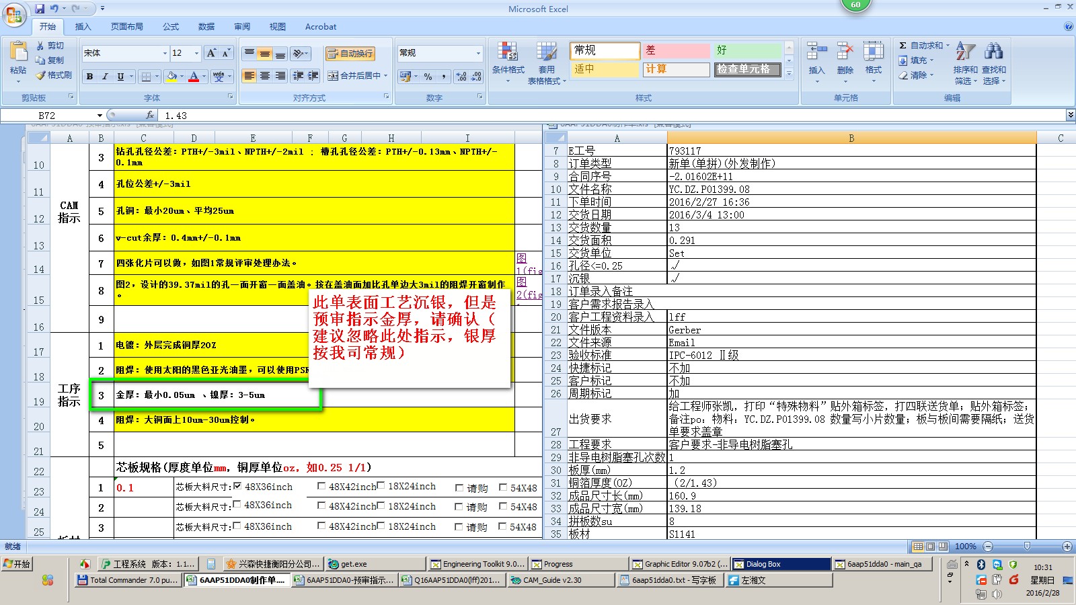Expand the Fill (填充) dropdown

[x=931, y=61]
